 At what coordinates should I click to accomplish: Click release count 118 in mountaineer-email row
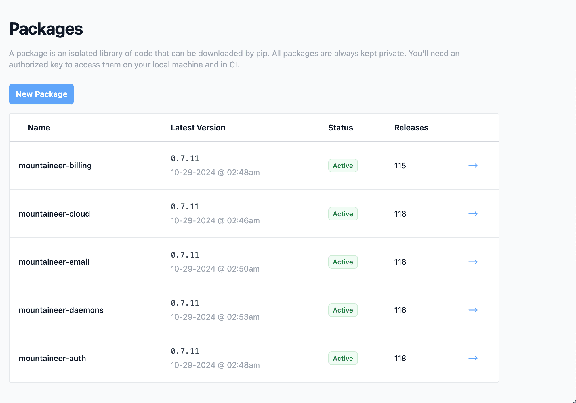click(400, 262)
